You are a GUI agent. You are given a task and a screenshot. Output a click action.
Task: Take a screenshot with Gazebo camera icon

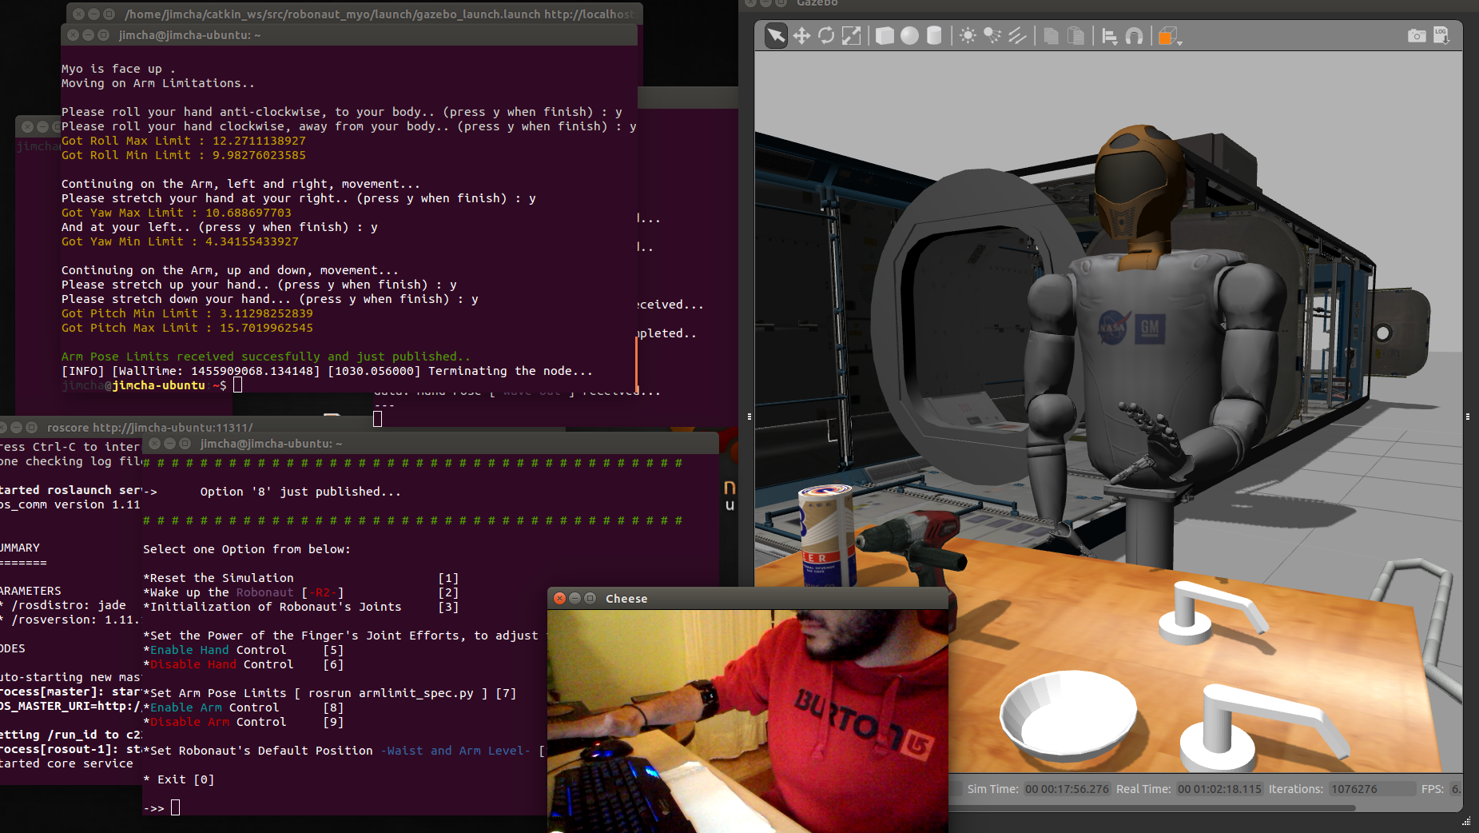coord(1417,36)
